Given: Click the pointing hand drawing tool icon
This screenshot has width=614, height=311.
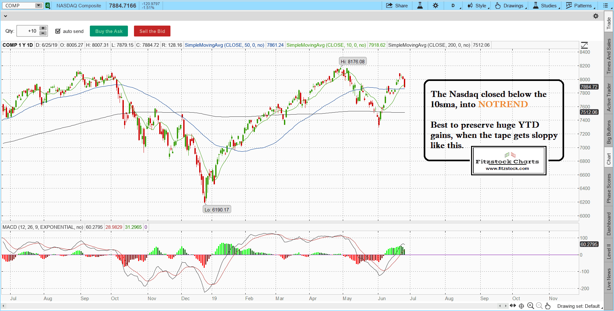Looking at the screenshot, I should 548,306.
